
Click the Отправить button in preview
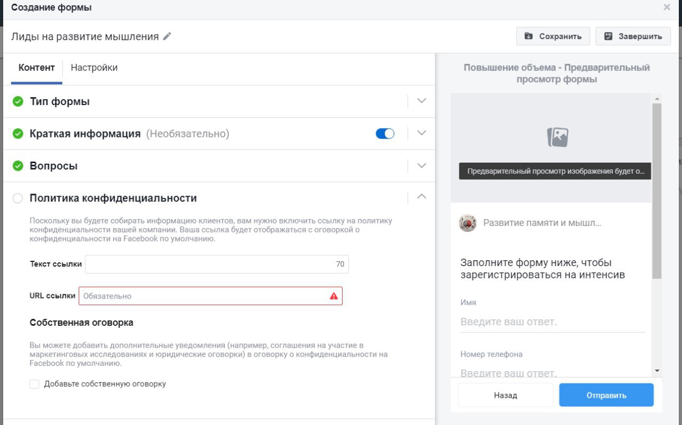606,395
